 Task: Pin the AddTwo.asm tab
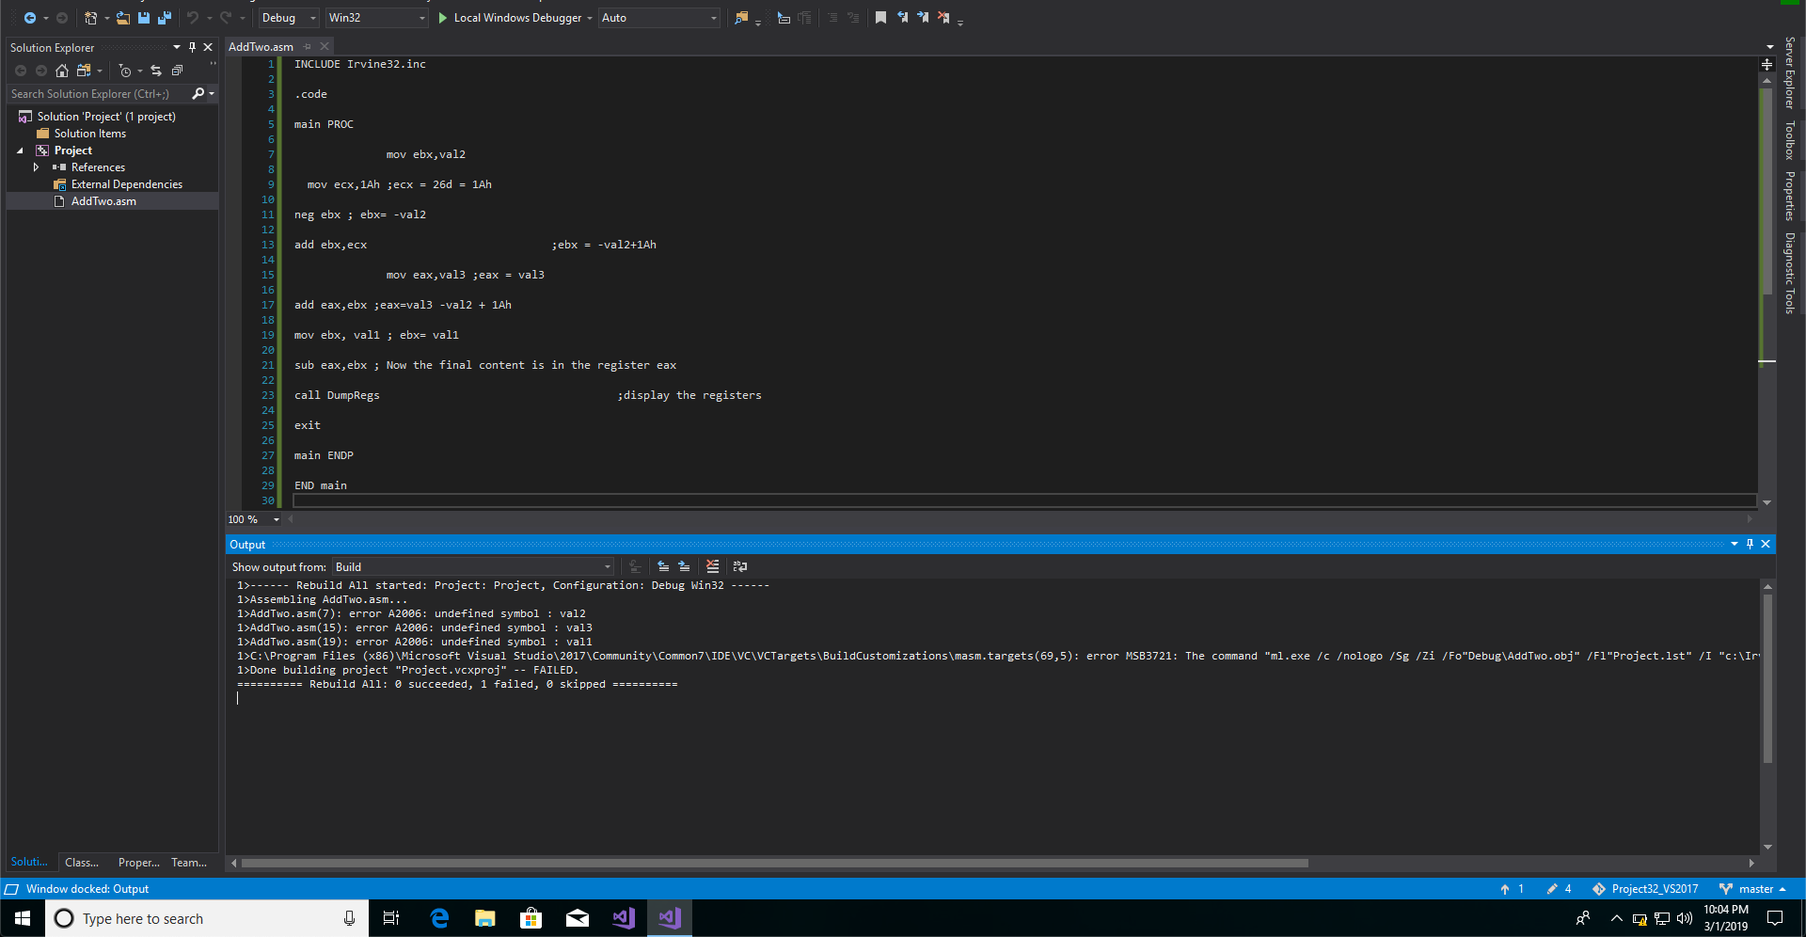click(308, 46)
